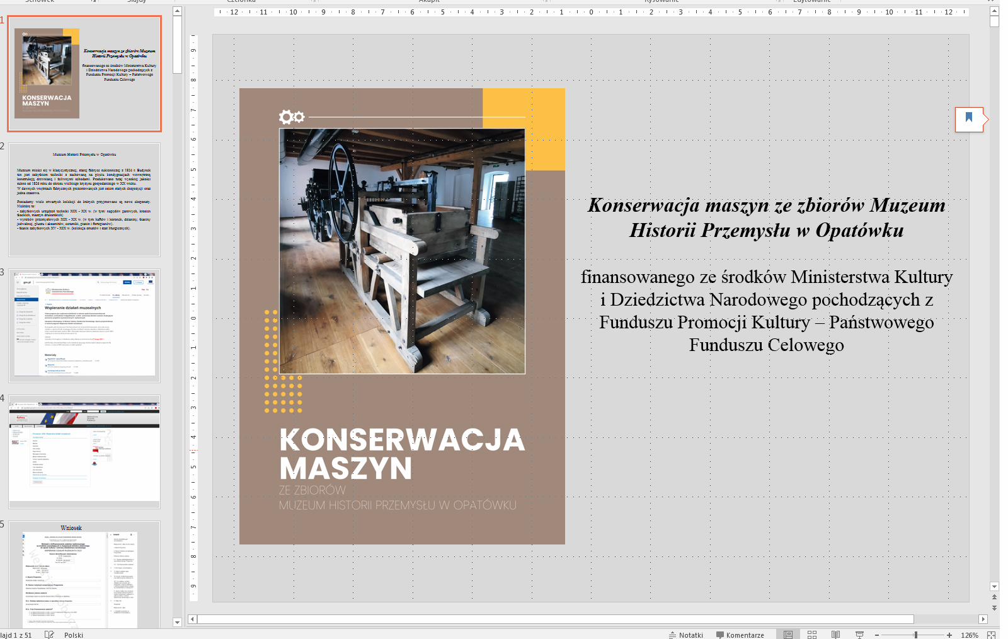Screen dimensions: 1008x639
Task: Fit slide to current window icon
Action: (992, 635)
